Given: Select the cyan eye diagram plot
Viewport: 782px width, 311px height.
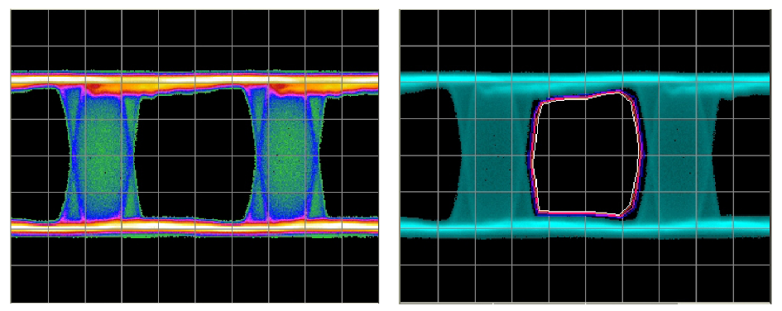Looking at the screenshot, I should tap(586, 155).
